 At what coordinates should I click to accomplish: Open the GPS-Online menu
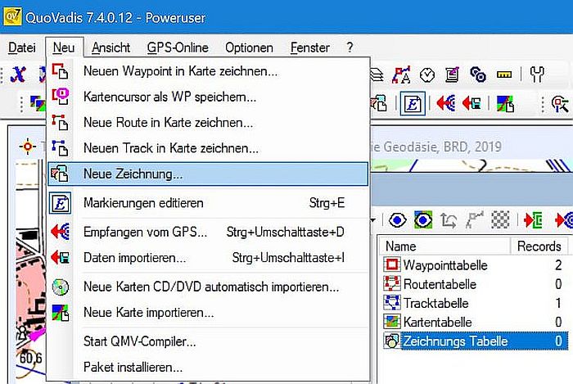pyautogui.click(x=178, y=47)
